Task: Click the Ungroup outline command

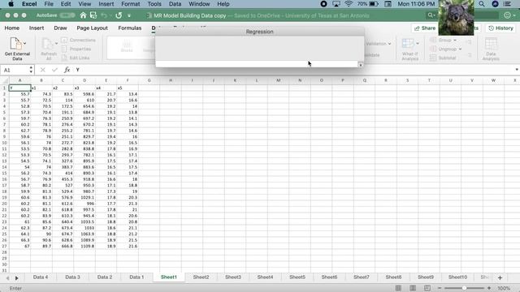Action: coord(446,49)
